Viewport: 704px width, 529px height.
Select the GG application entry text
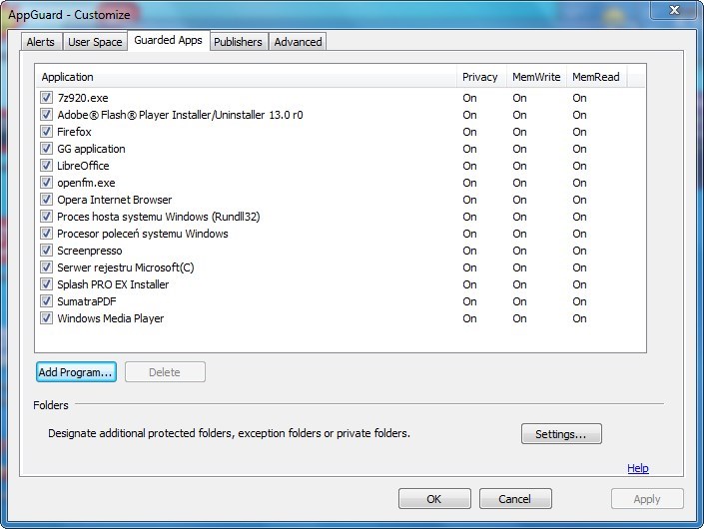(91, 149)
